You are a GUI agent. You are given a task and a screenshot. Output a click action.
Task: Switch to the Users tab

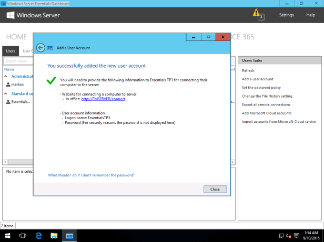(11, 51)
